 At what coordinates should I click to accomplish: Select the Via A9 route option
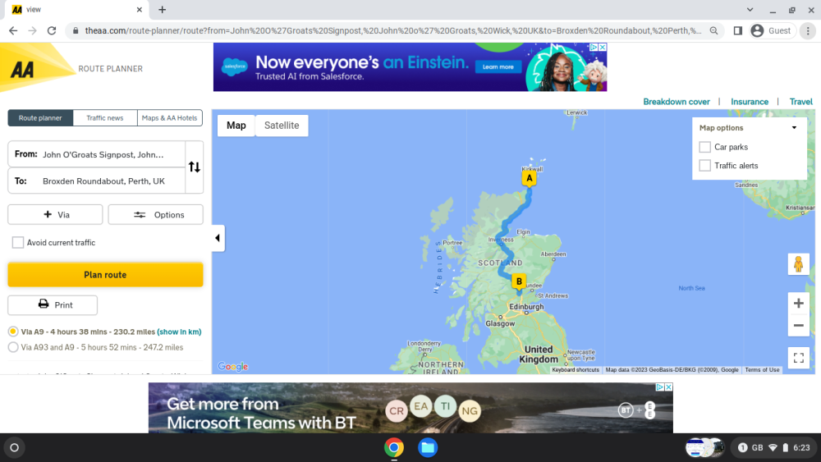(x=13, y=332)
